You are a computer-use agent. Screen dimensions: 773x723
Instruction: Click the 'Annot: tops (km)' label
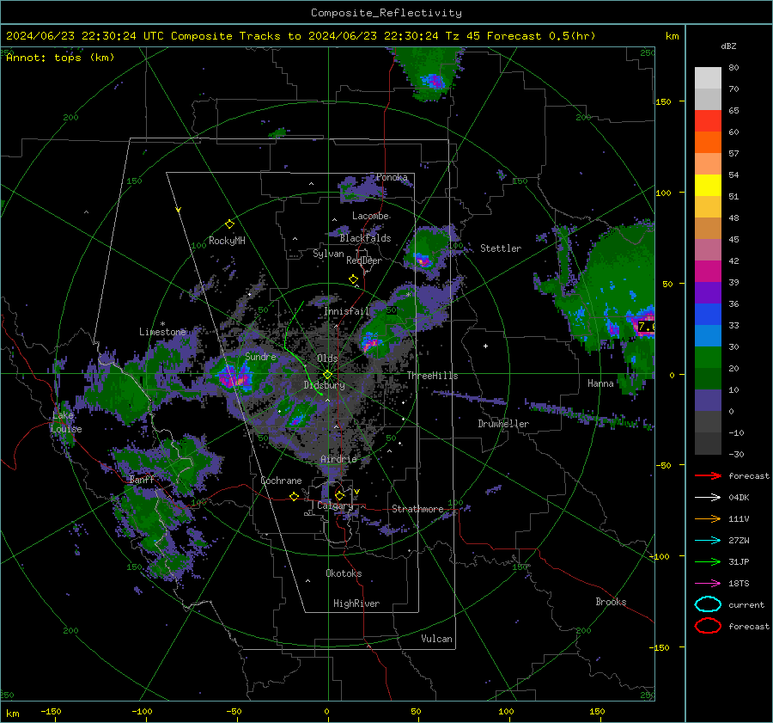pos(60,58)
